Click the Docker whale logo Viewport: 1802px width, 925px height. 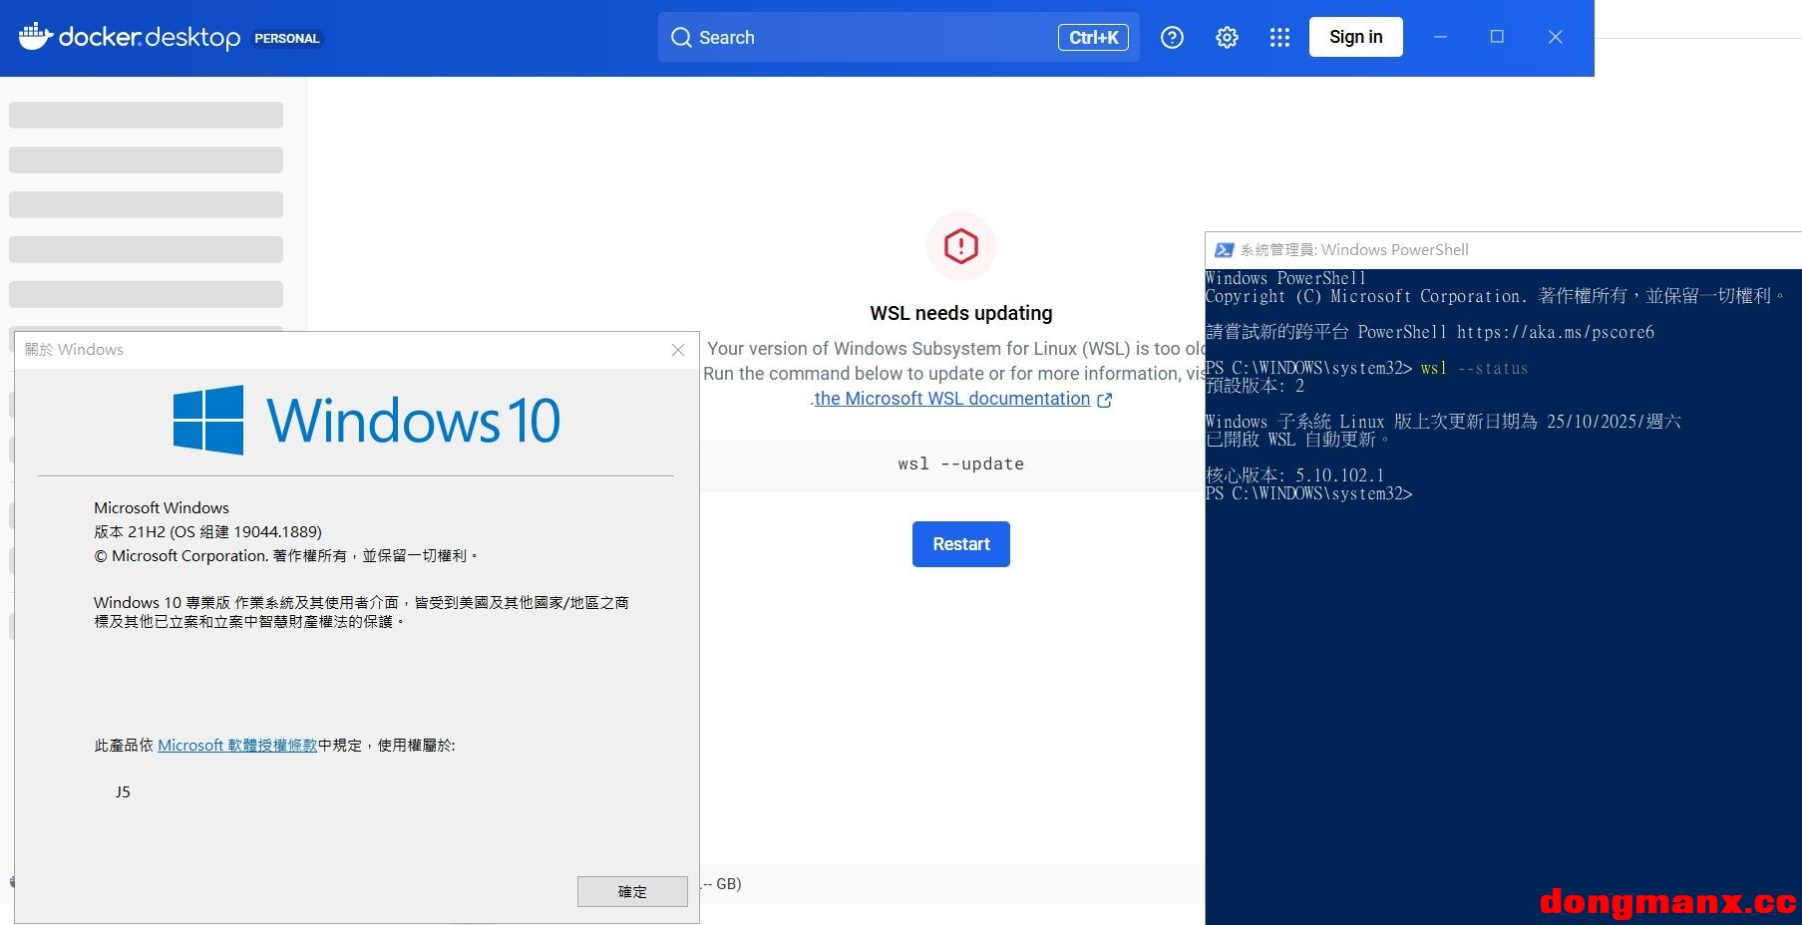coord(36,37)
